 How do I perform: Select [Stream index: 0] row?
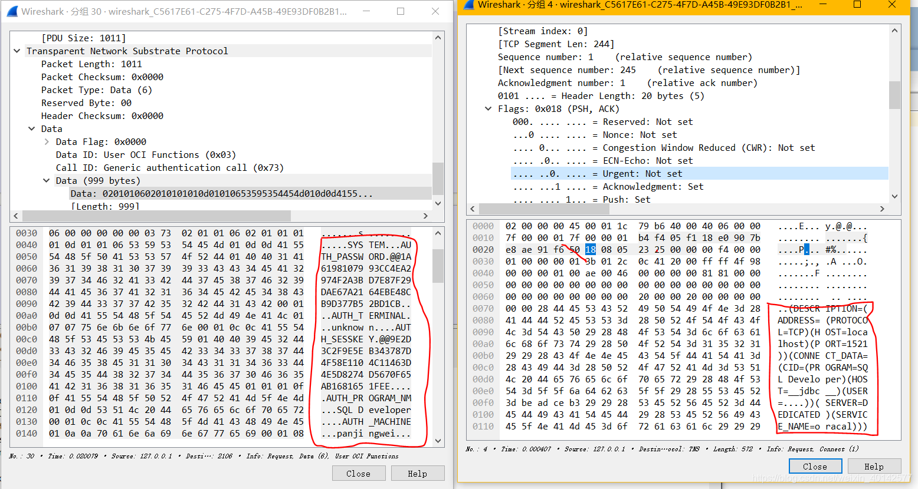coord(543,31)
